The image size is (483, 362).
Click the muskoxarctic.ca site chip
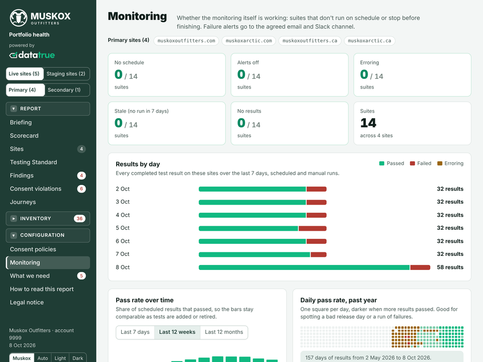coord(370,41)
